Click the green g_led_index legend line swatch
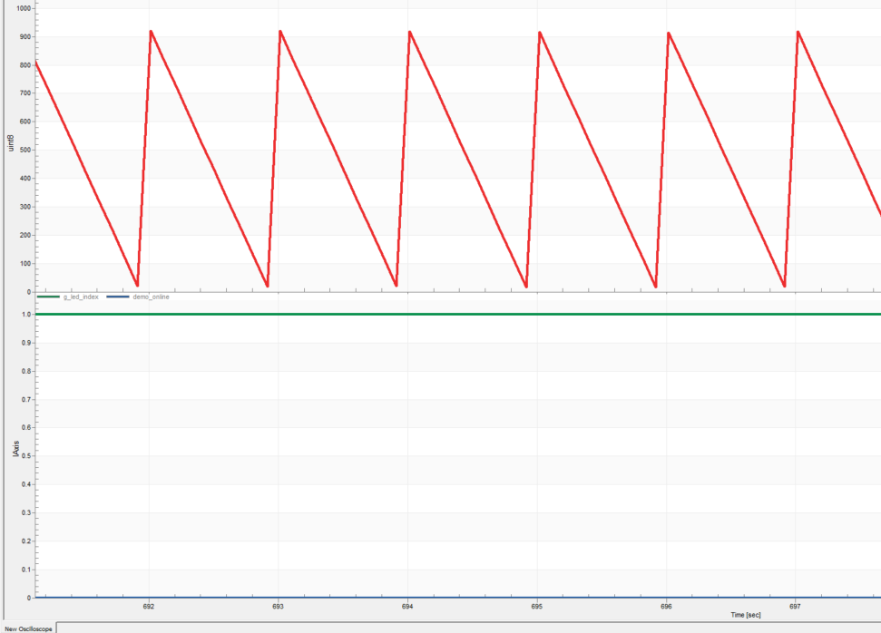 [x=48, y=297]
